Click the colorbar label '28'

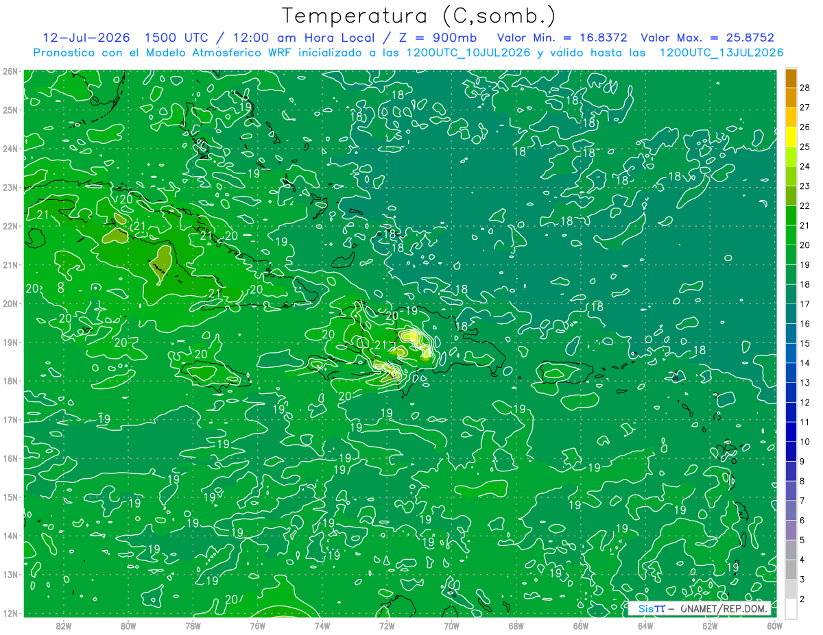click(805, 87)
